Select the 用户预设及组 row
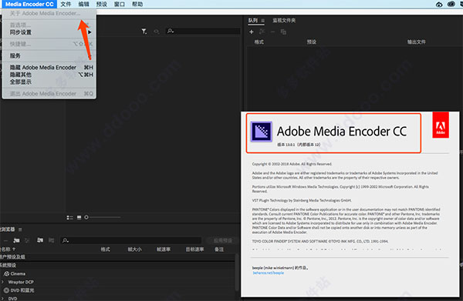The image size is (463, 301). coord(117,257)
